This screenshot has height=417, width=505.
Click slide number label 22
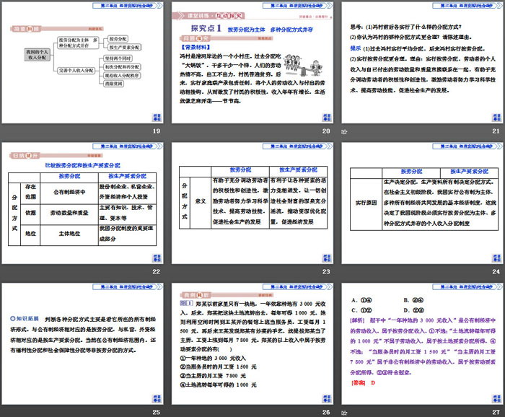tap(157, 272)
